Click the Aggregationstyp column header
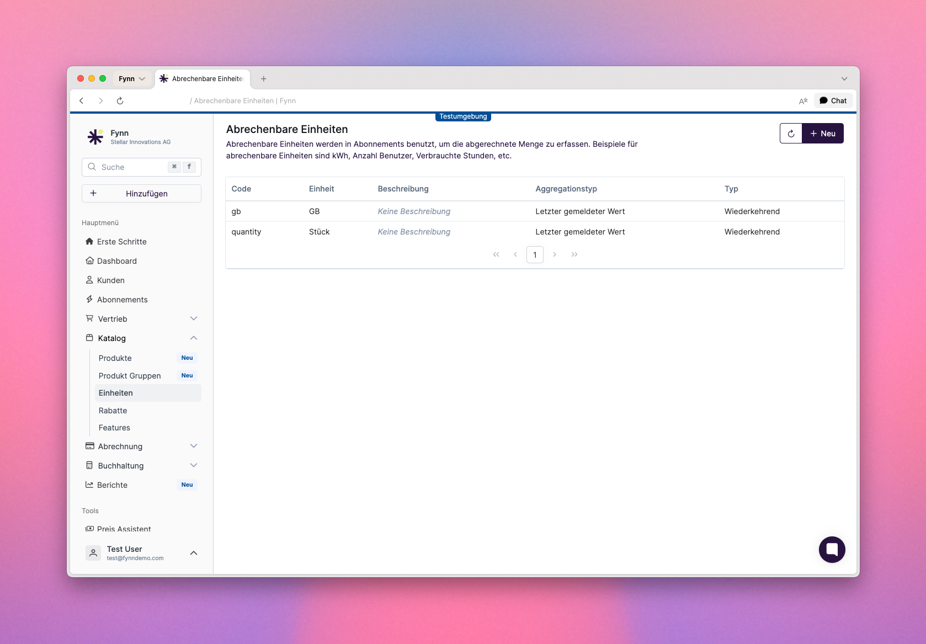Screen dimensions: 926x644 [x=566, y=189]
